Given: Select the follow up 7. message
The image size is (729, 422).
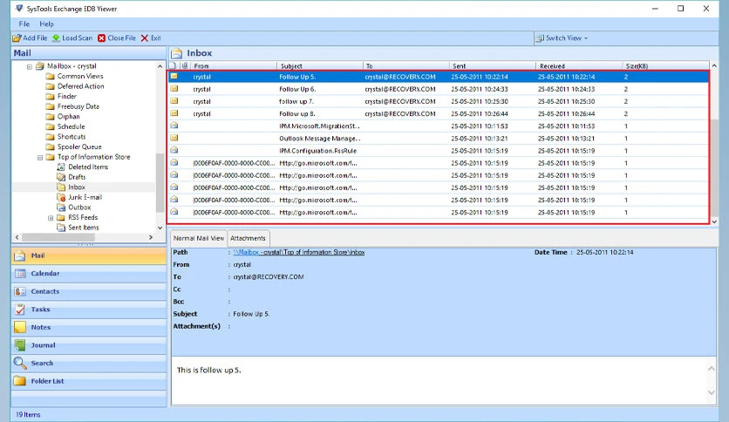Looking at the screenshot, I should pyautogui.click(x=439, y=101).
